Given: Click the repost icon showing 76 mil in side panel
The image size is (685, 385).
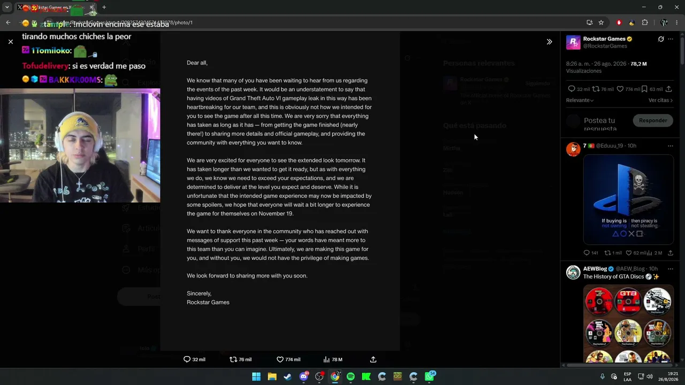Looking at the screenshot, I should click(596, 89).
